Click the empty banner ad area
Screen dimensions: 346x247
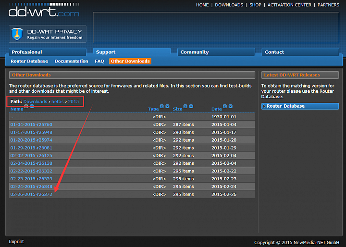(216, 27)
